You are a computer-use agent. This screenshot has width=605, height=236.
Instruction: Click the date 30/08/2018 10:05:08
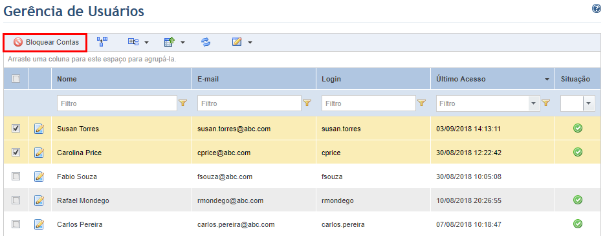(x=468, y=177)
